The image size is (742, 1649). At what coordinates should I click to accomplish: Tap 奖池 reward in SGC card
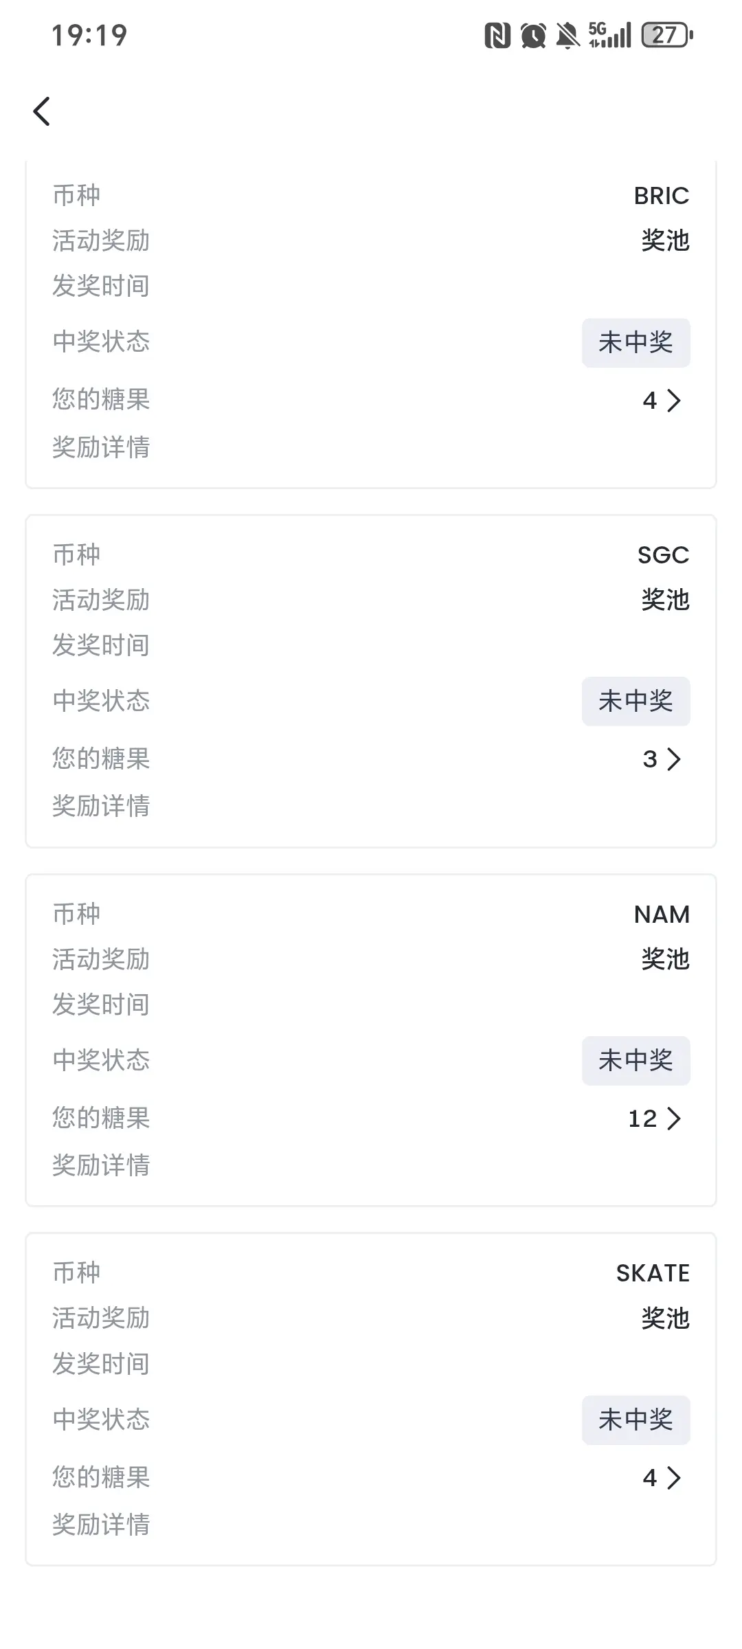665,600
